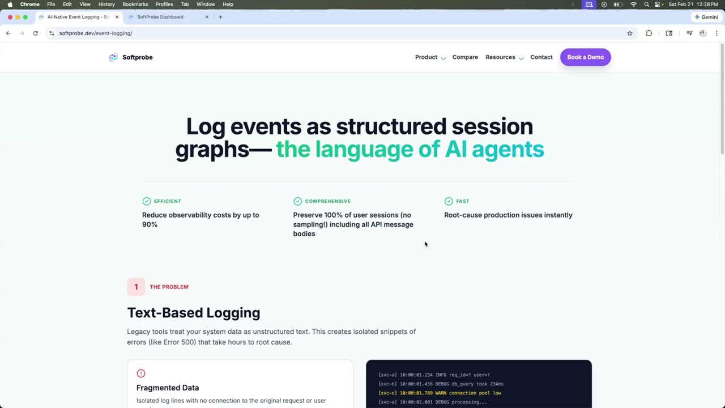Click "THE PROBLEM" section label
The height and width of the screenshot is (408, 725).
click(169, 287)
